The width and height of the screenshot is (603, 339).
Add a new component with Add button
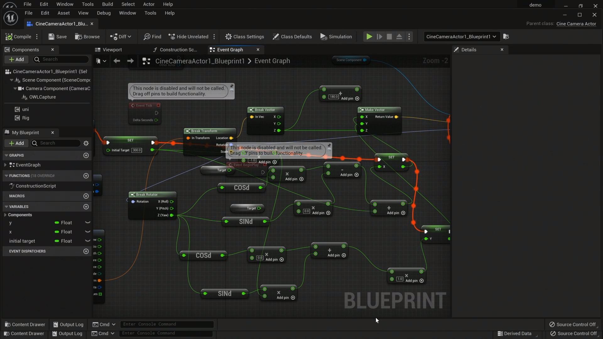(x=16, y=59)
